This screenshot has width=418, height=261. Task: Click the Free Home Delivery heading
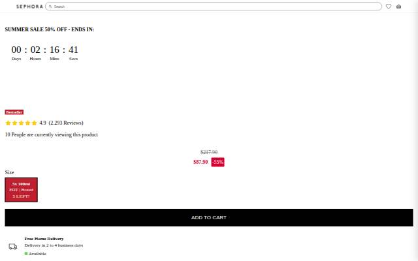(44, 239)
